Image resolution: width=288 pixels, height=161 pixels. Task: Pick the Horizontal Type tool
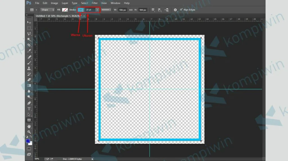coord(29,109)
